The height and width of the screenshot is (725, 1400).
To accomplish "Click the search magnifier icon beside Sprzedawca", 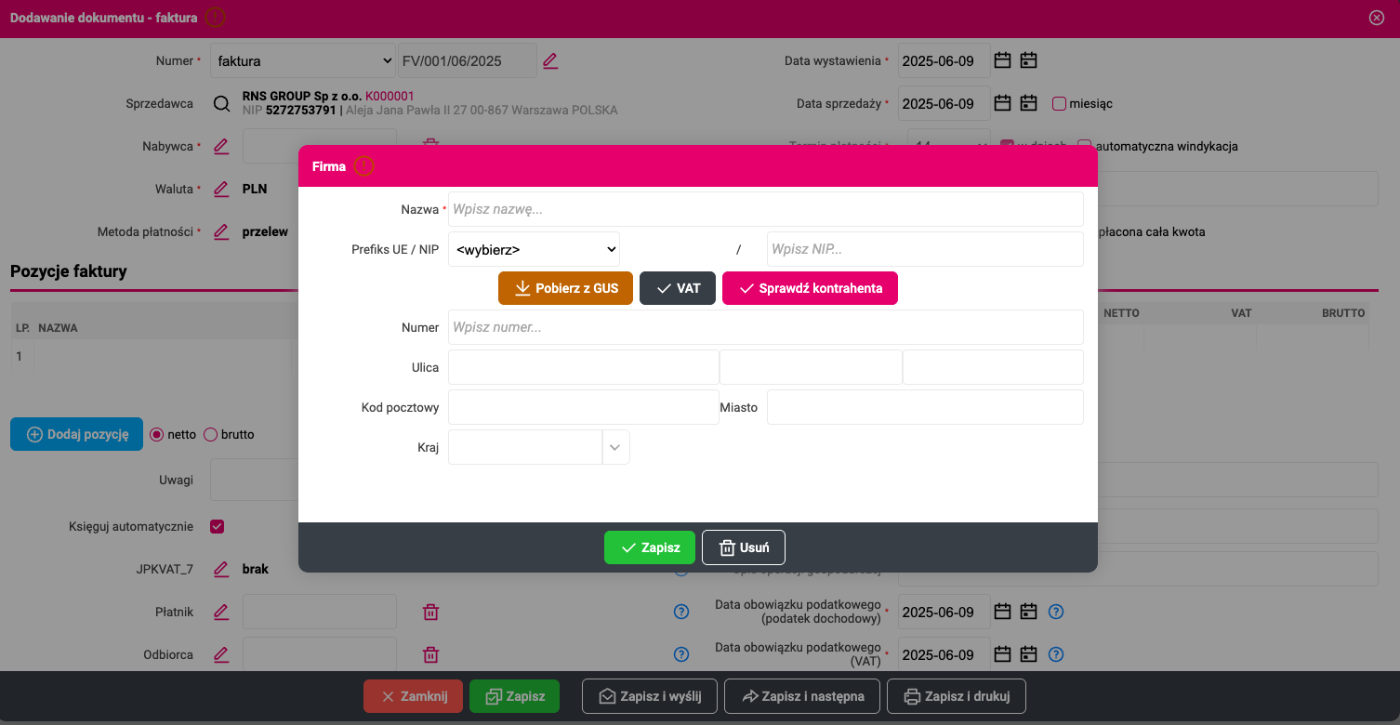I will coord(221,104).
